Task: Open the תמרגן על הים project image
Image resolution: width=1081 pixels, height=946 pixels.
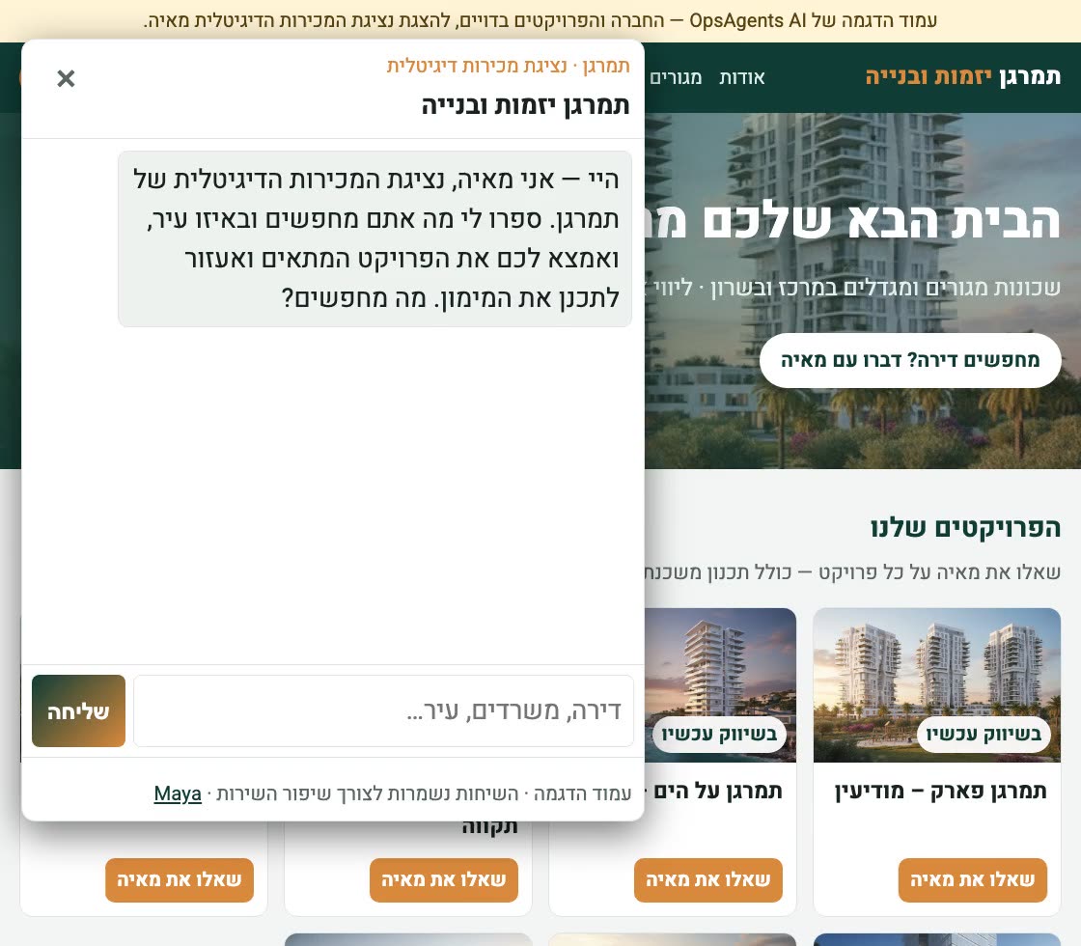Action: [720, 684]
